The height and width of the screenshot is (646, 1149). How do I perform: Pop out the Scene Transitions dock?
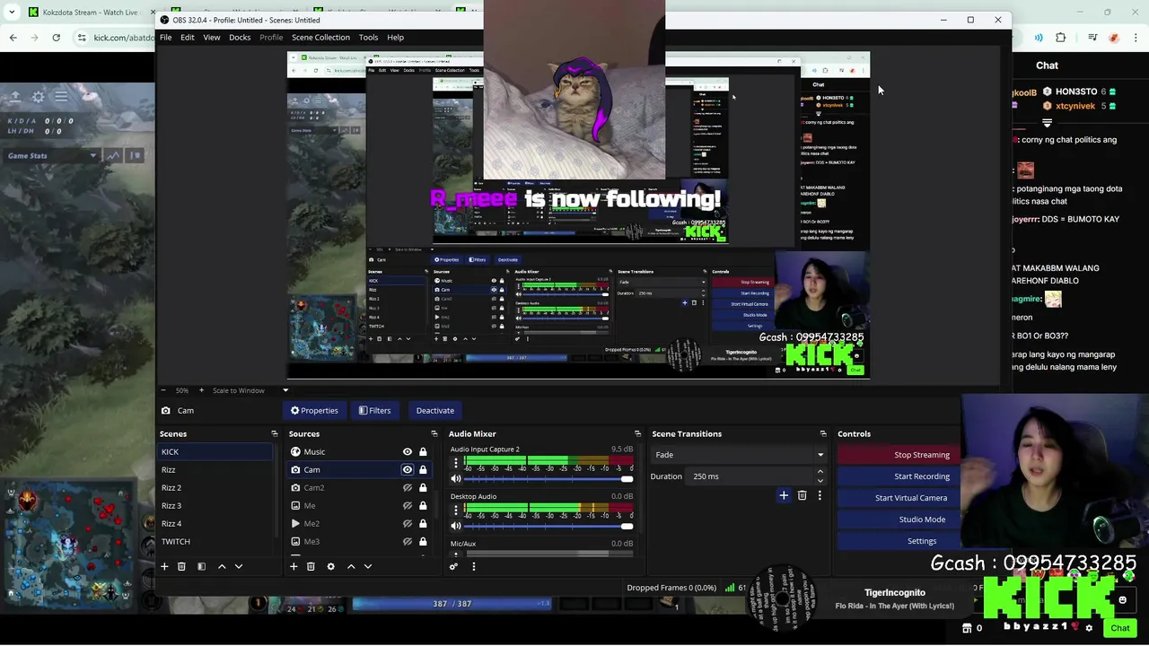(x=823, y=433)
